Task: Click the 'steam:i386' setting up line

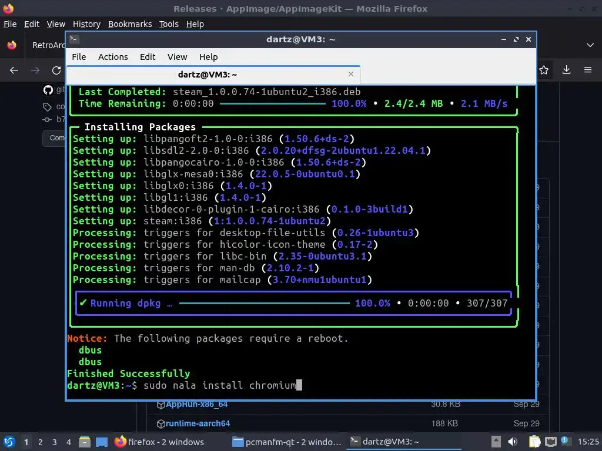Action: [202, 221]
